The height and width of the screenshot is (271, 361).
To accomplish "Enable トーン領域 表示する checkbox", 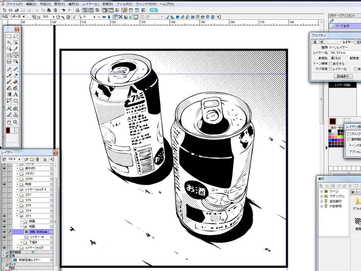I will [330, 64].
